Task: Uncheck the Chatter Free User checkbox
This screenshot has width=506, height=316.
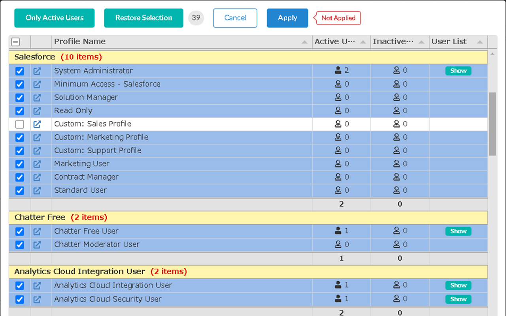Action: click(19, 231)
